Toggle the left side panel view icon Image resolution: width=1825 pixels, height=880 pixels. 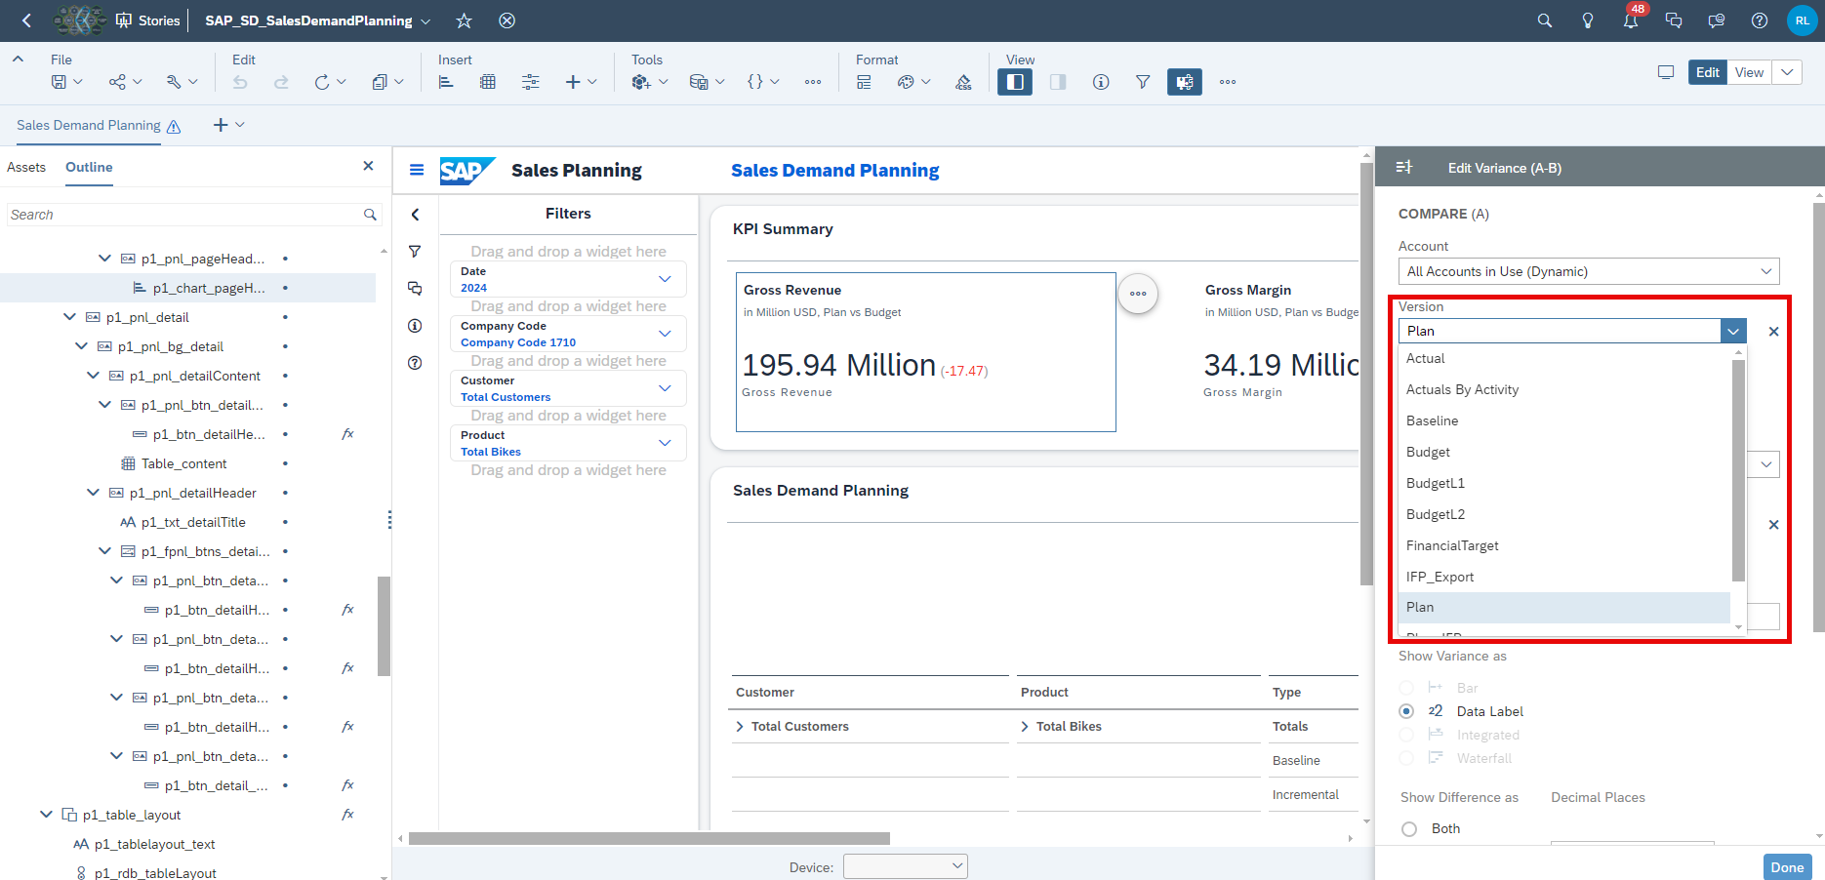tap(1015, 82)
